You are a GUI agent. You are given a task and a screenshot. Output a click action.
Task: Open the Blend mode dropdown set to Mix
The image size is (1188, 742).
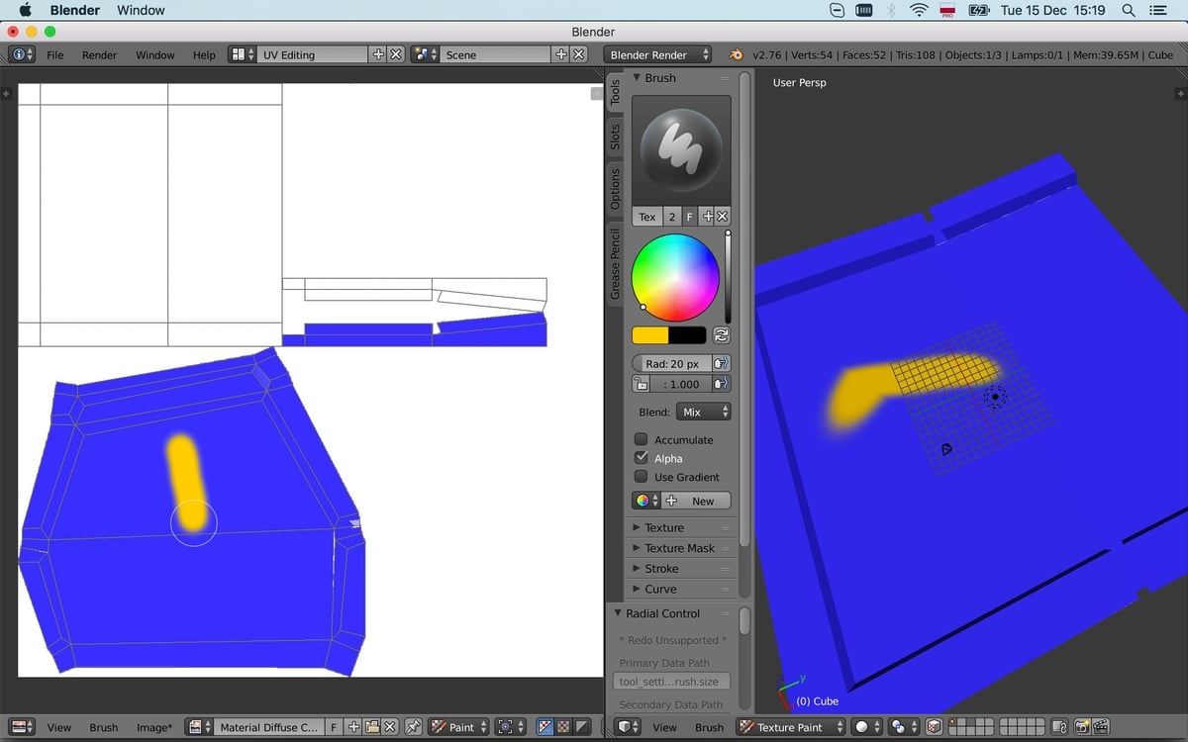(703, 411)
